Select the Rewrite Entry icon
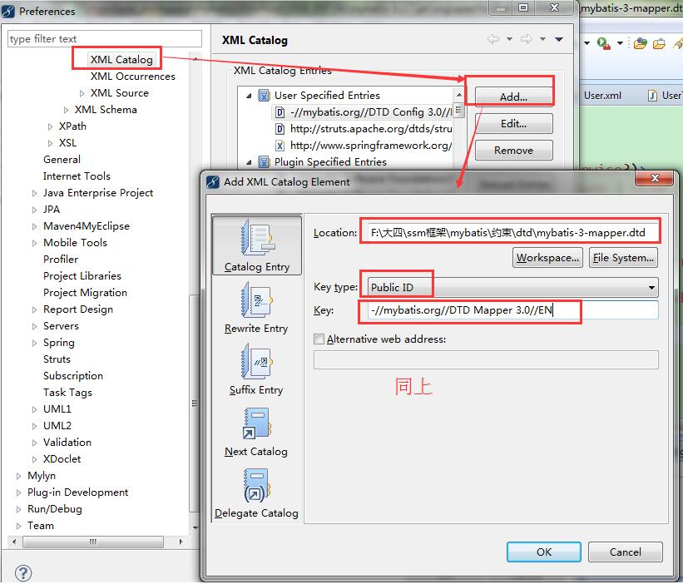This screenshot has height=584, width=683. (x=256, y=299)
